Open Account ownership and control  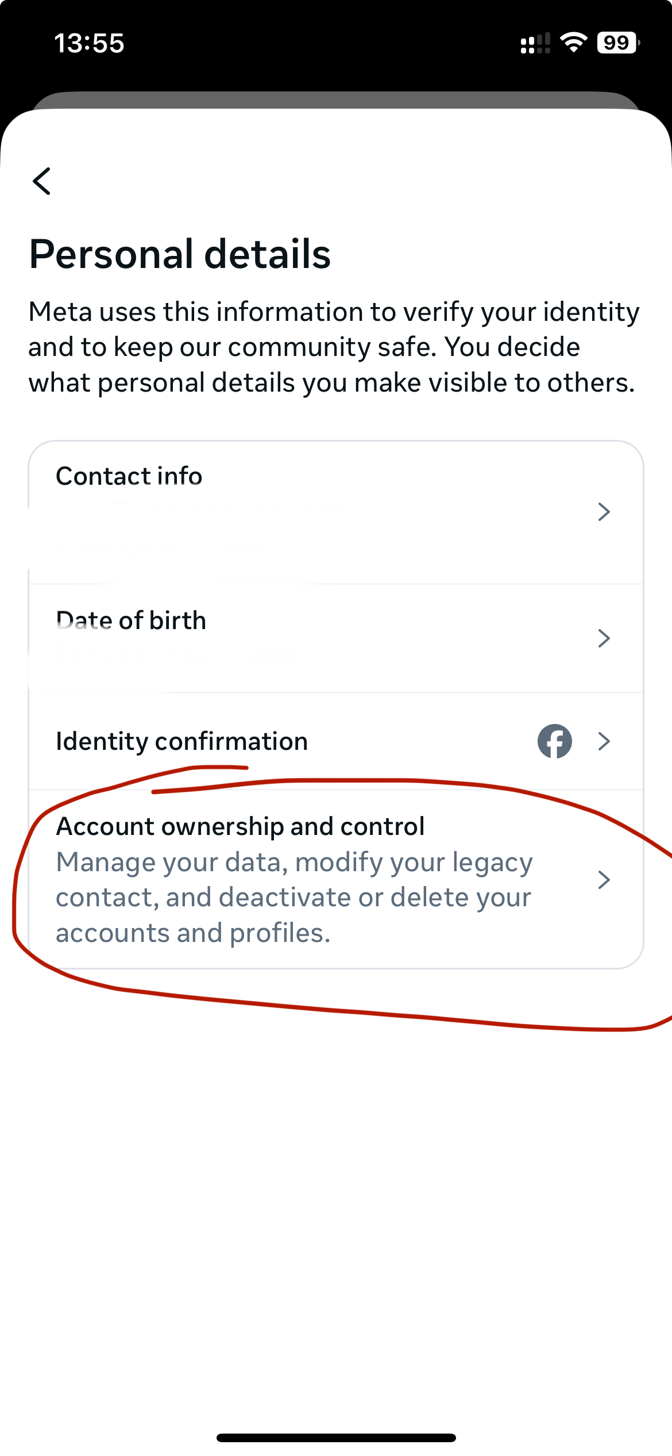pos(336,879)
